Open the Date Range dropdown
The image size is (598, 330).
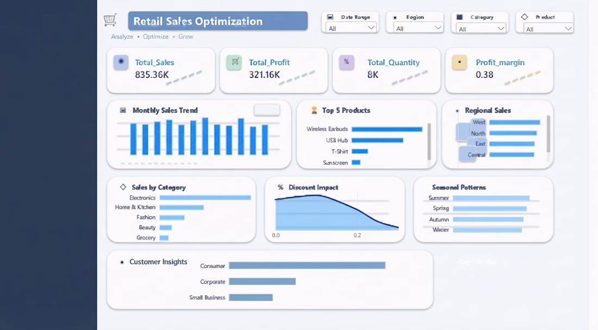click(x=351, y=28)
